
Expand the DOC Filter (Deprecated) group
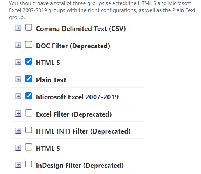coord(18,45)
